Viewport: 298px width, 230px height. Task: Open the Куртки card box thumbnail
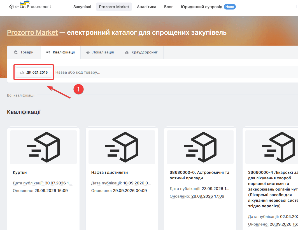[x=43, y=147]
